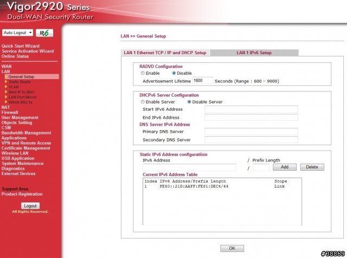This screenshot has width=347, height=258.
Task: Open External Devices menu
Action: (x=18, y=173)
